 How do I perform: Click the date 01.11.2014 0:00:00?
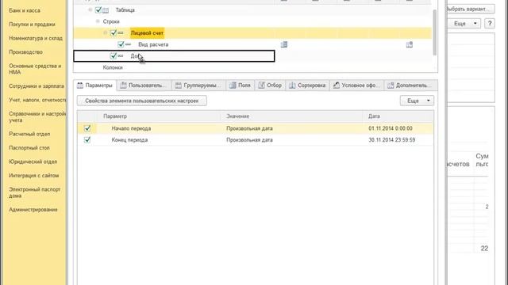coord(391,128)
